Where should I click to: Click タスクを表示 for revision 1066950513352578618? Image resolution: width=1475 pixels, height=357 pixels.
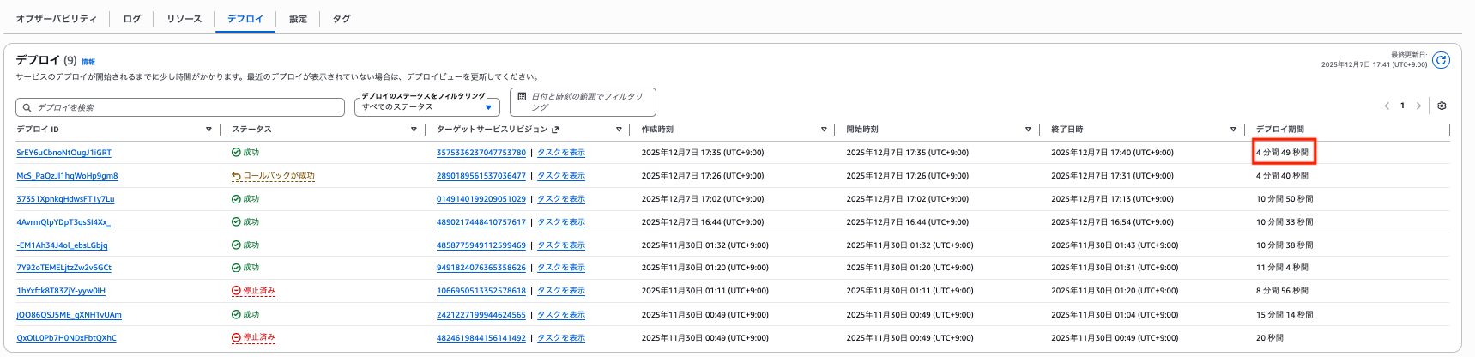[561, 291]
